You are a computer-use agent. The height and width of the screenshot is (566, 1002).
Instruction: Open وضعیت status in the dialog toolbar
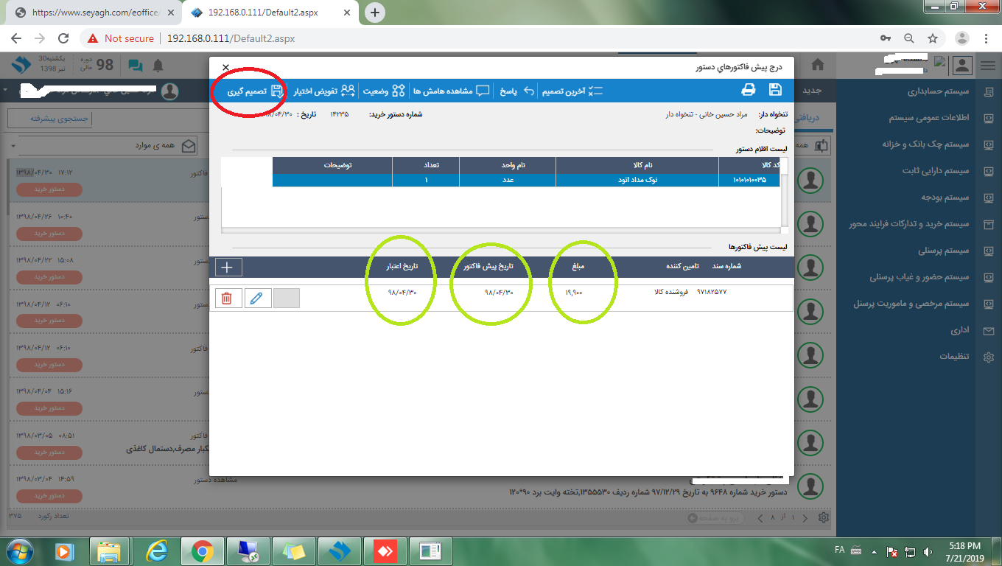[384, 91]
